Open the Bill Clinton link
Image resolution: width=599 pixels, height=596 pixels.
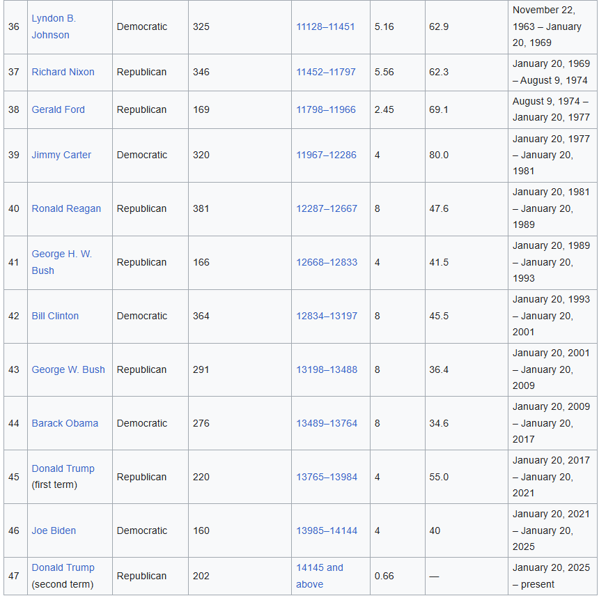[55, 316]
